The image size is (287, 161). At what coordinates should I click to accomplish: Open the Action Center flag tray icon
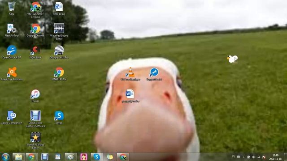(x=248, y=157)
